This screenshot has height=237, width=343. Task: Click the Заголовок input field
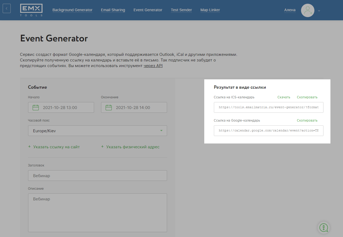97,176
